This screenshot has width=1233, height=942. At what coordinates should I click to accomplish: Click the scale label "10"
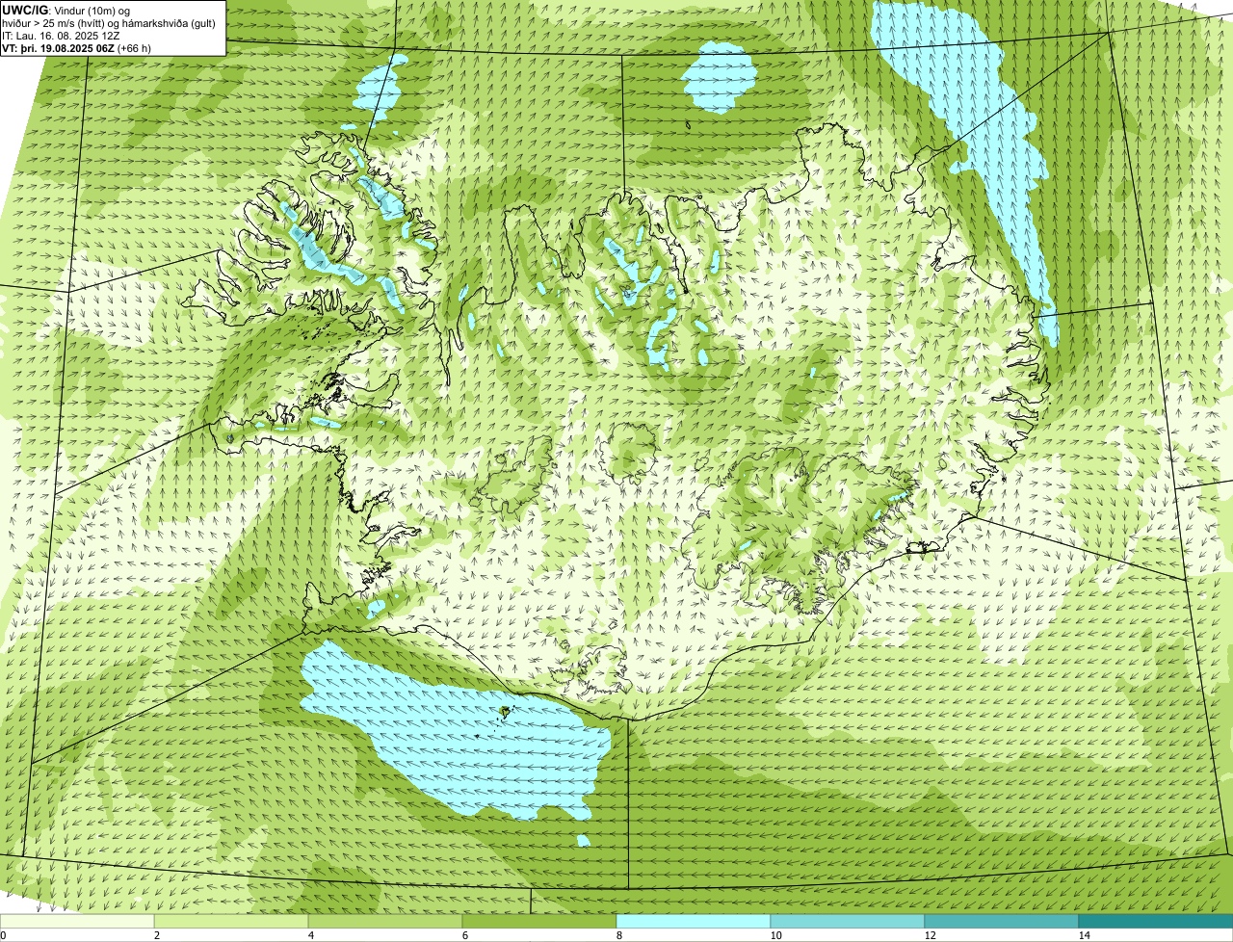tap(774, 935)
